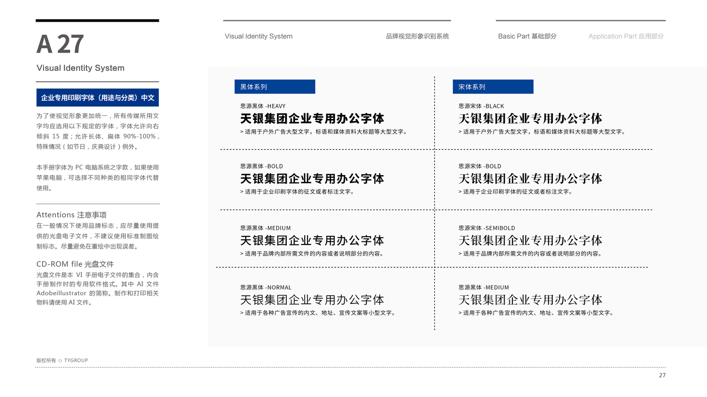707x397 pixels.
Task: Click the '版权所有 TYGROUP' footer text
Action: click(x=62, y=360)
